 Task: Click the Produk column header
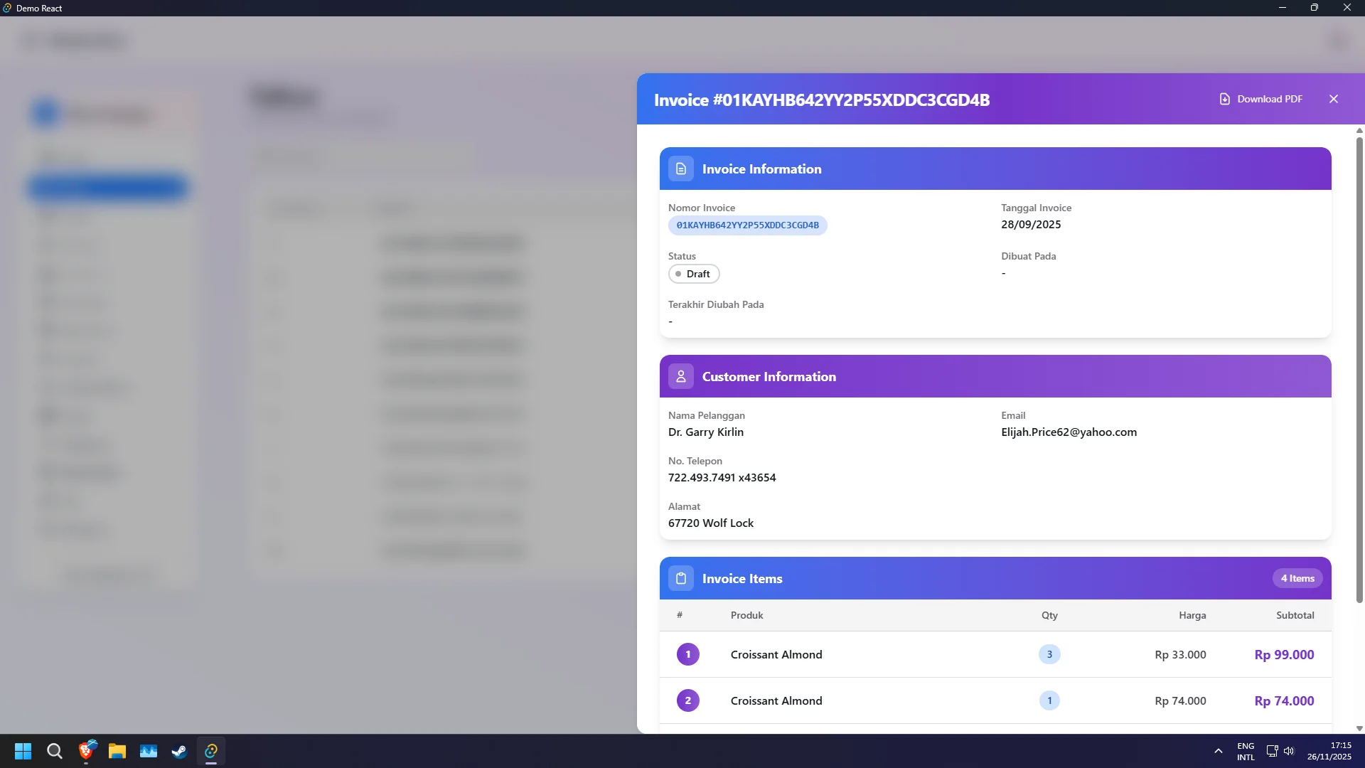tap(746, 615)
